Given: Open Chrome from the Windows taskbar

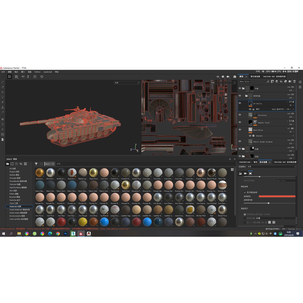Looking at the screenshot, I should point(58,234).
